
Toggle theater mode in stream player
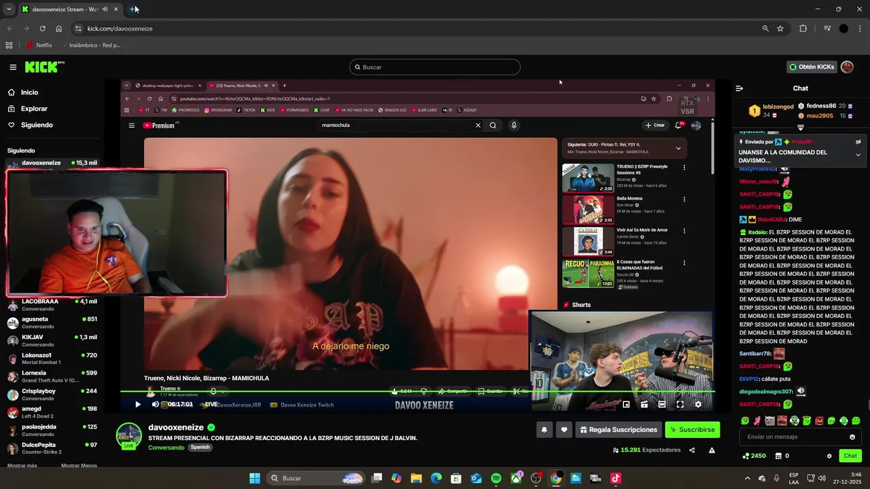click(661, 404)
